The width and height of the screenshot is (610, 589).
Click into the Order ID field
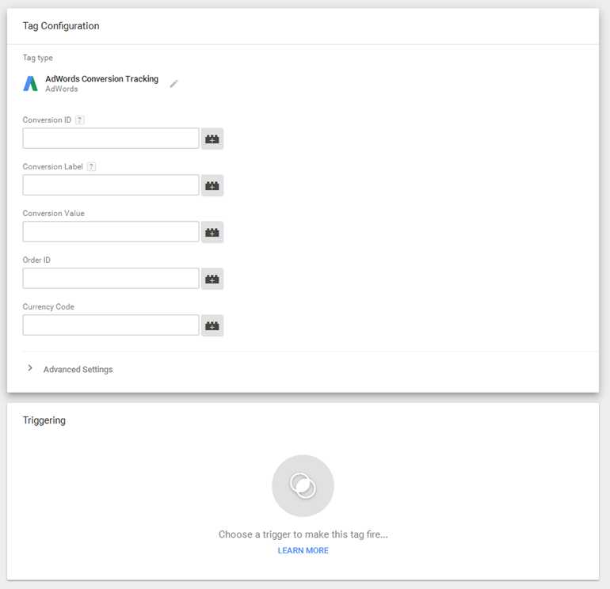111,279
